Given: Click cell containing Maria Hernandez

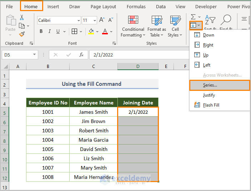Looking at the screenshot, I should coord(93,177).
